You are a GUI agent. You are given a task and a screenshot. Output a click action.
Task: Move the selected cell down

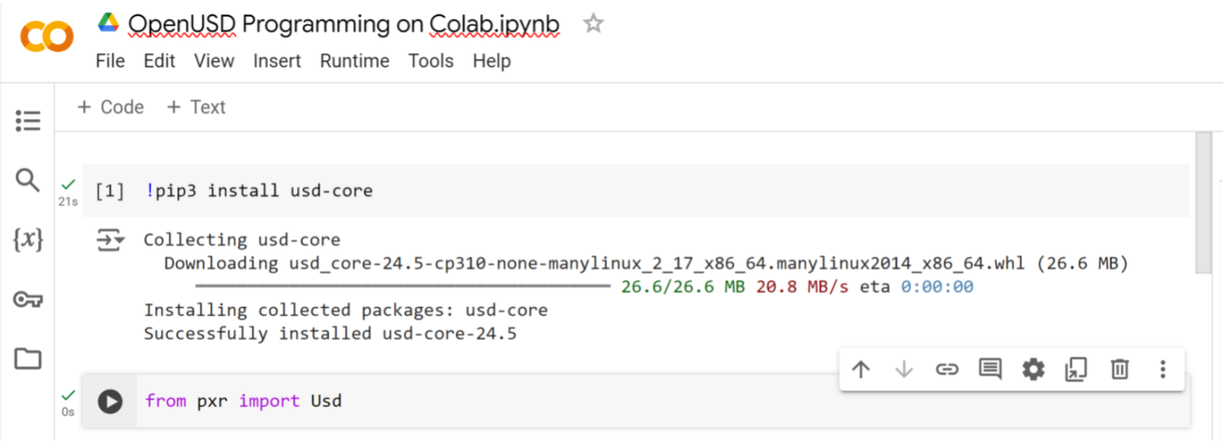point(904,370)
